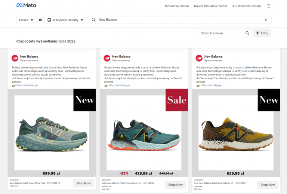Open New Balance page name on Sale ad
This screenshot has width=287, height=194.
[x=121, y=56]
